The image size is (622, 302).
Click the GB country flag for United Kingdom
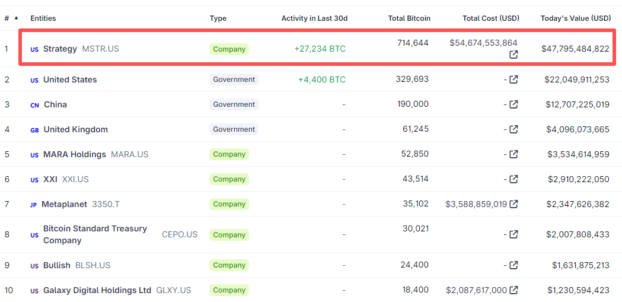(x=34, y=130)
